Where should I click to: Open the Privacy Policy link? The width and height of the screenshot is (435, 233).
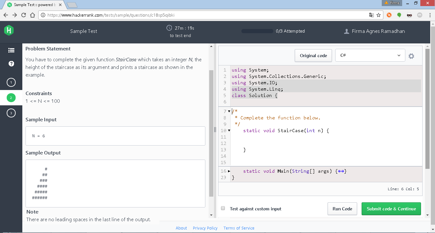coord(205,228)
